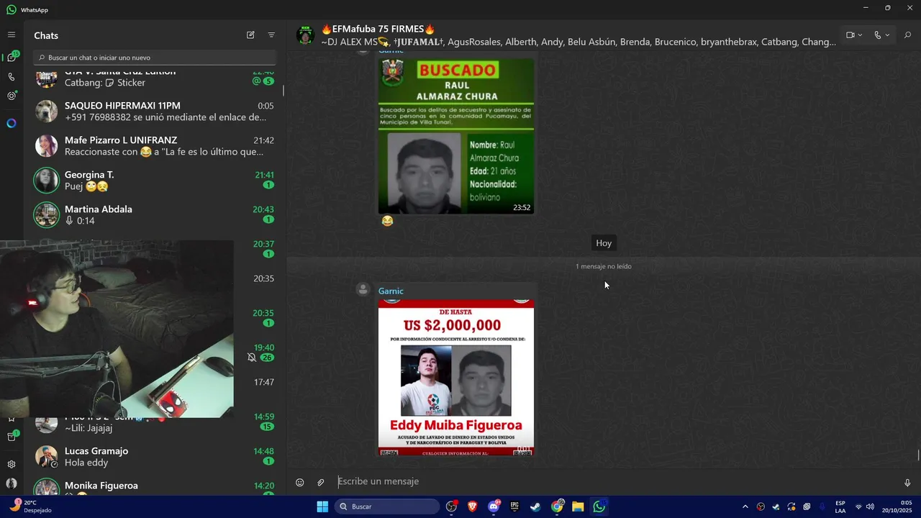
Task: Open the emoji picker
Action: tap(300, 482)
